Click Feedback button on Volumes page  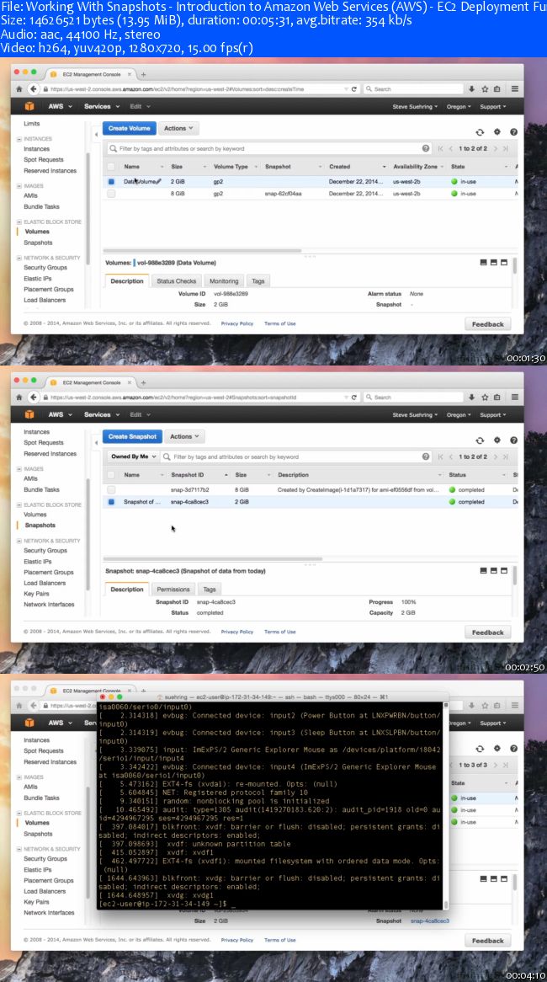pos(487,323)
